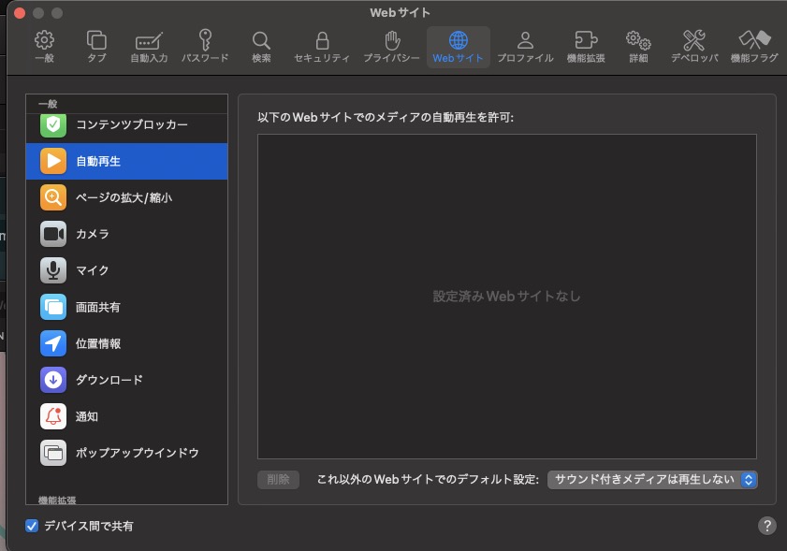Open the 詳細 double-gear icon
787x551 pixels.
[638, 40]
